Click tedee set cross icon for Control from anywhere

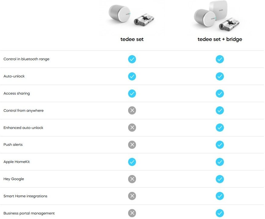click(132, 111)
